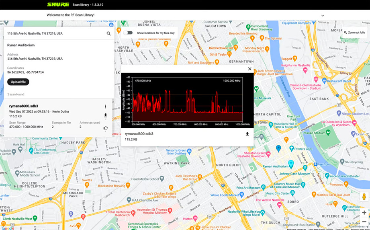This screenshot has width=370, height=230.
Task: Click the Zoom out fully button
Action: coord(354,33)
